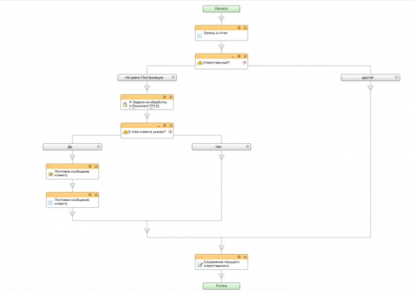The image size is (413, 294).
Task: Open settings for the "Не равно Постановщик" branch
Action: (x=173, y=78)
